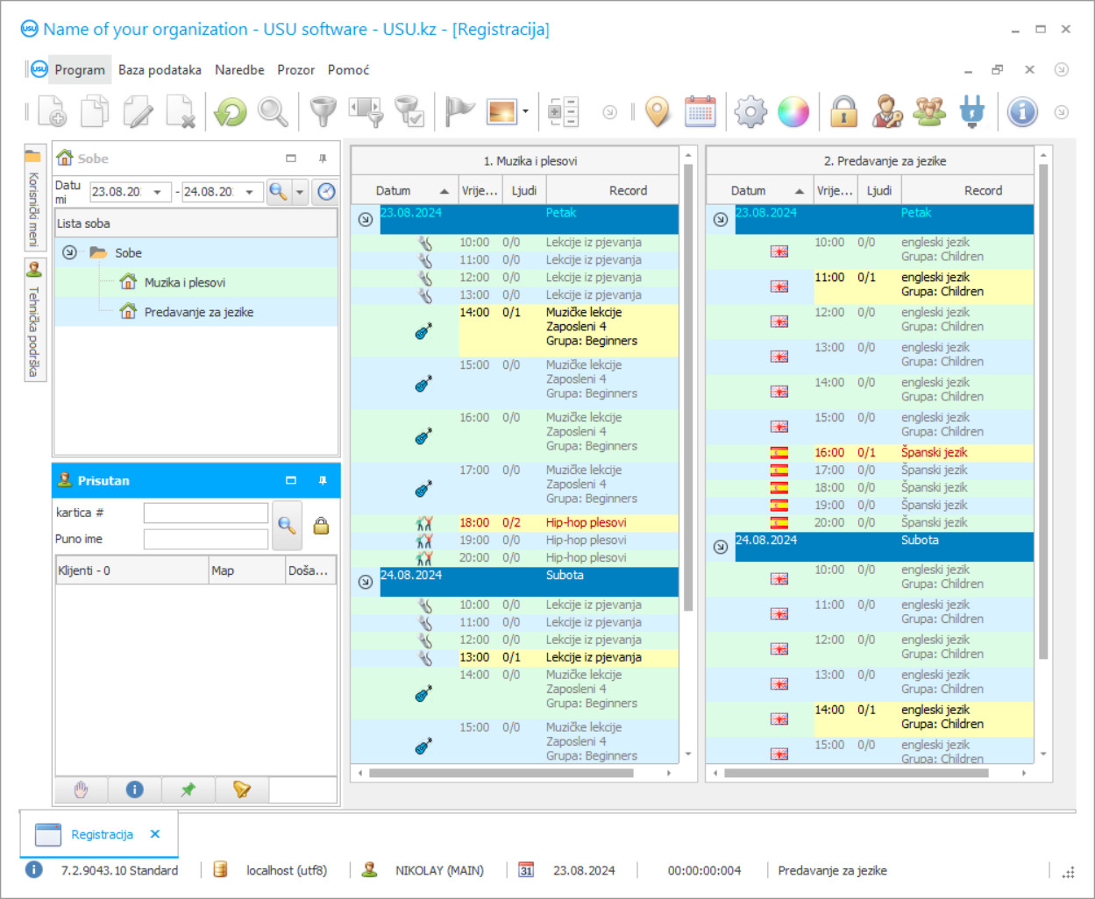Click the color wheel icon

[x=793, y=112]
